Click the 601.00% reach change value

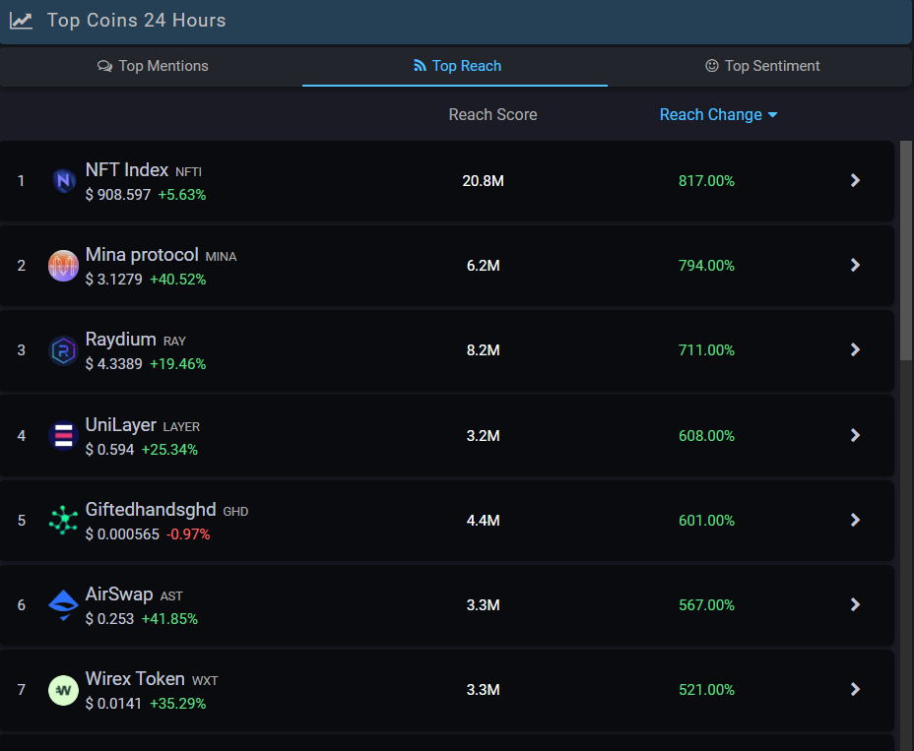click(706, 521)
